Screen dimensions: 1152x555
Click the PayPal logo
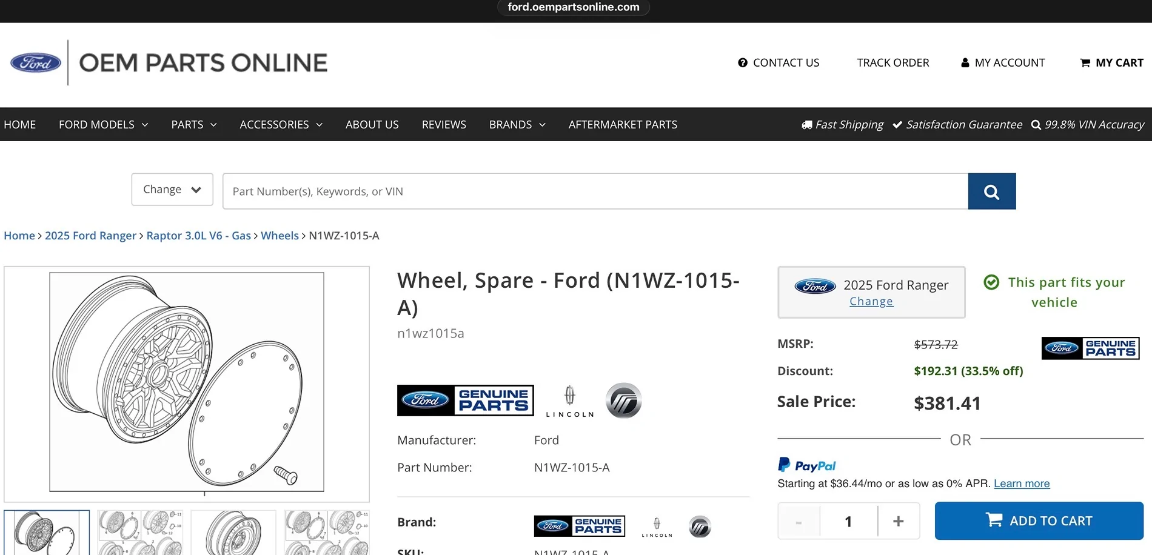tap(807, 465)
